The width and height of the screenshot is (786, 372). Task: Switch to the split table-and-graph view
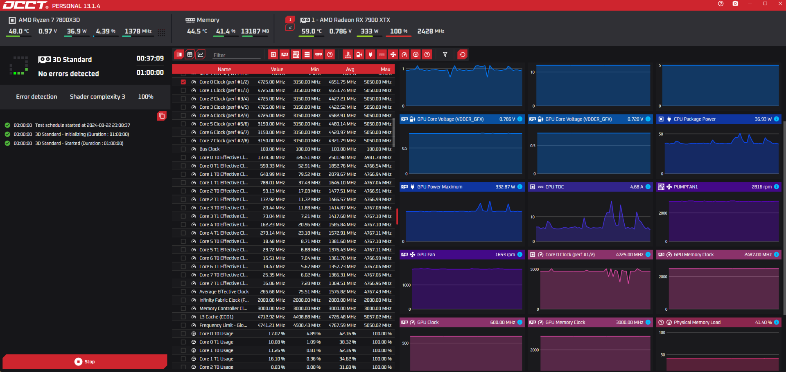(x=179, y=55)
